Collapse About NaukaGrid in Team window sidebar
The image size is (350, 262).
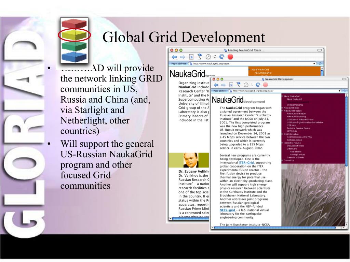click(249, 70)
